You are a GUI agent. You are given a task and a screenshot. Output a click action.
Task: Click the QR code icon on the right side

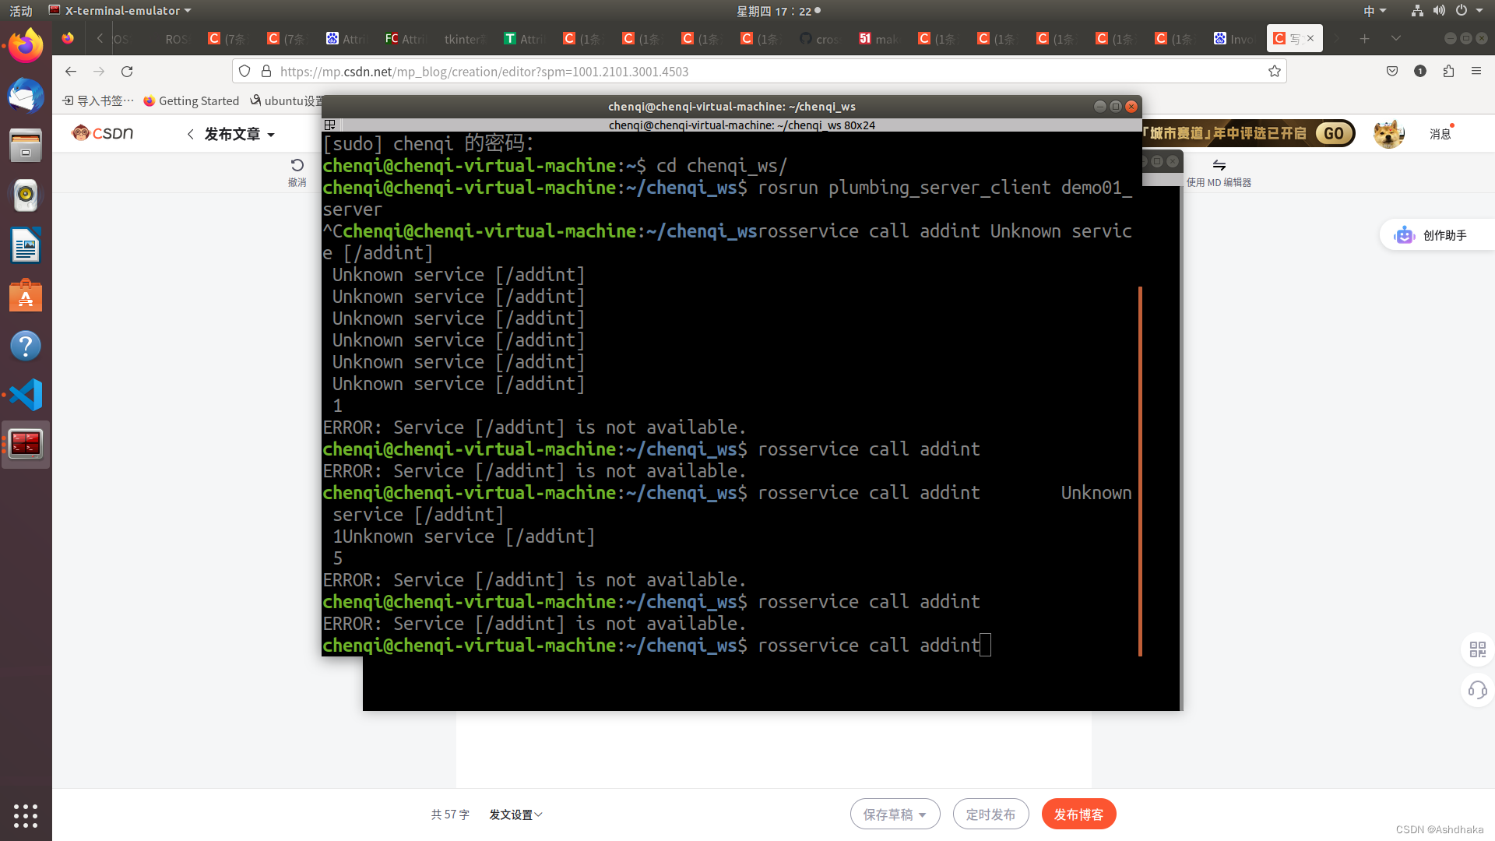click(x=1477, y=649)
